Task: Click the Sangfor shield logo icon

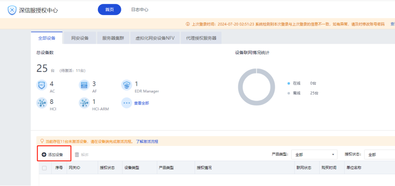Action: 12,10
